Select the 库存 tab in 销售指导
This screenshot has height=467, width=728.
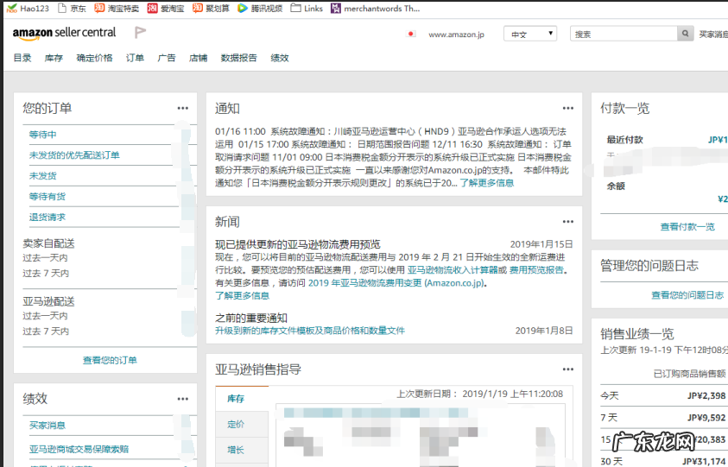242,399
